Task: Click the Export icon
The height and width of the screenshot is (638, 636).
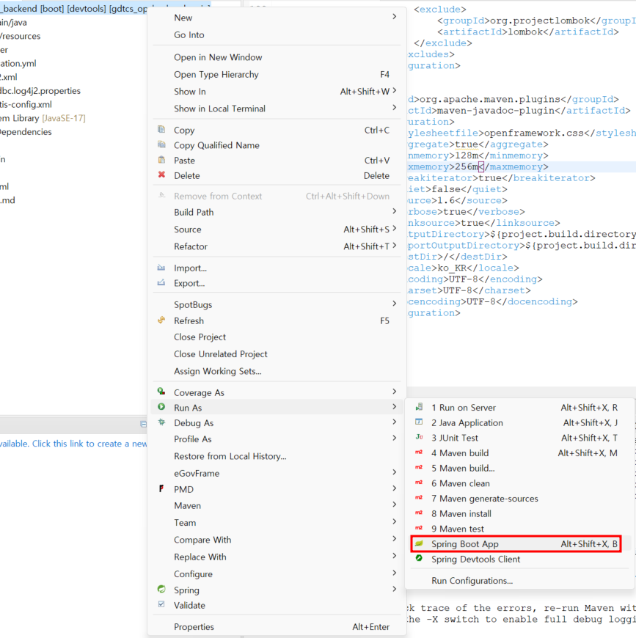Action: [x=161, y=282]
